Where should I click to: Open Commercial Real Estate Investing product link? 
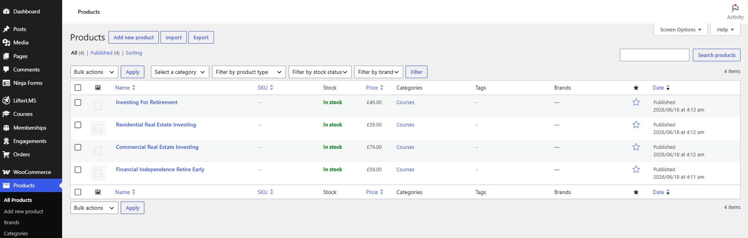point(157,147)
